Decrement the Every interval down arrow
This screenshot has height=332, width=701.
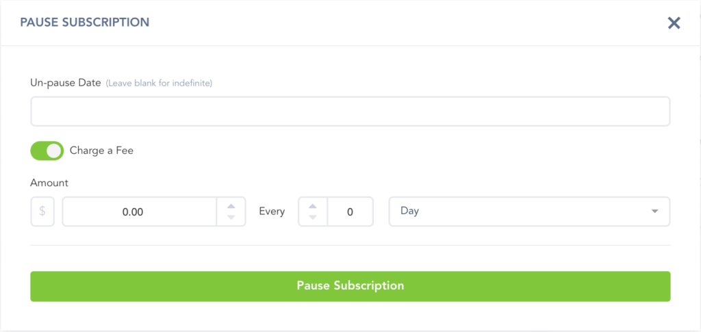313,217
